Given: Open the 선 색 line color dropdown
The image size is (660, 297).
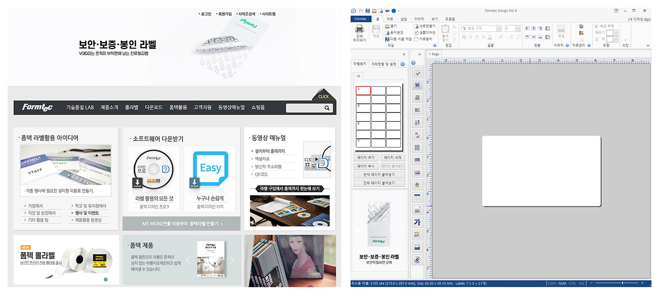Looking at the screenshot, I should pos(616,40).
